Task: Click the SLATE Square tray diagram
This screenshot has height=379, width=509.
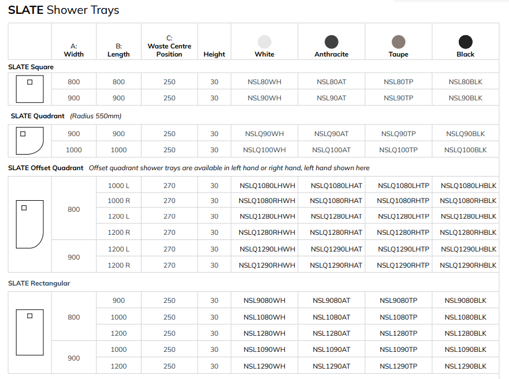Action: (30, 89)
